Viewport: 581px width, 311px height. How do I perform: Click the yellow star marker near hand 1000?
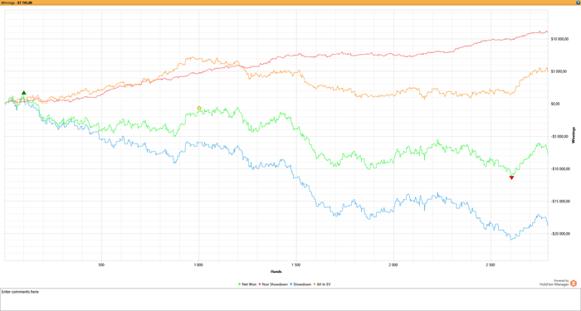pos(199,108)
